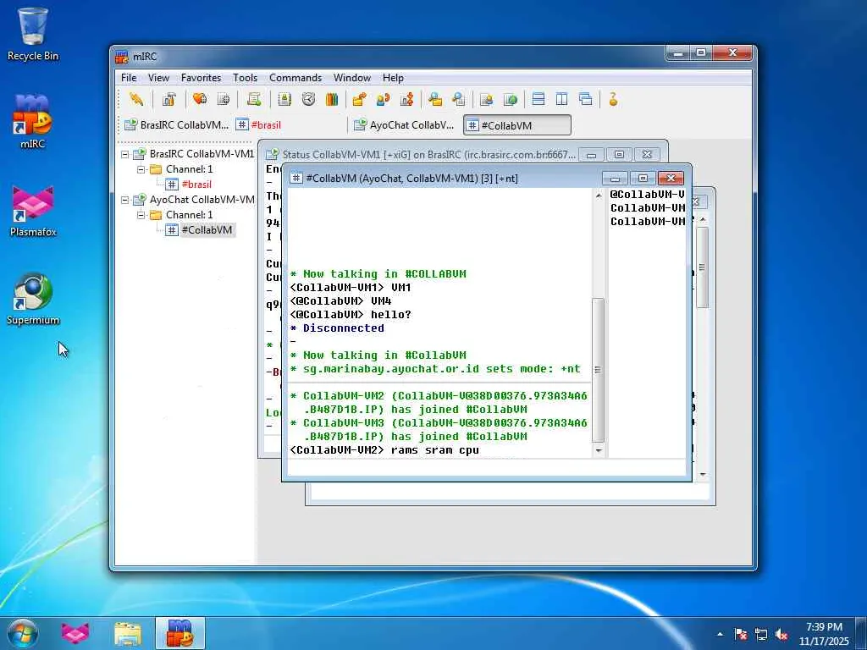Collapse the BrasIRC CollabVM-VM1 tree node
The width and height of the screenshot is (867, 650).
[125, 154]
